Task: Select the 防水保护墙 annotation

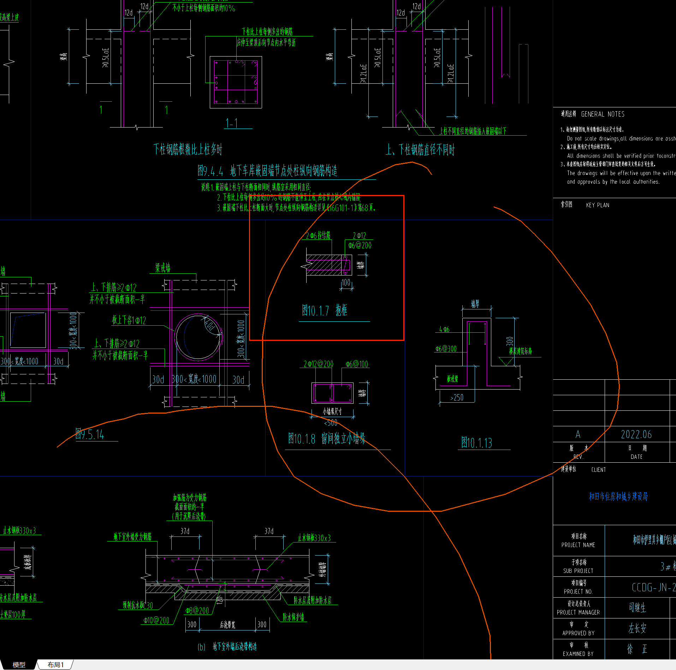Action: [293, 617]
